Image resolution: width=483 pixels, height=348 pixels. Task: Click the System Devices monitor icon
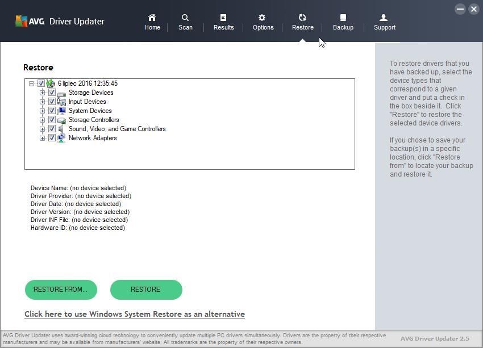coord(61,111)
